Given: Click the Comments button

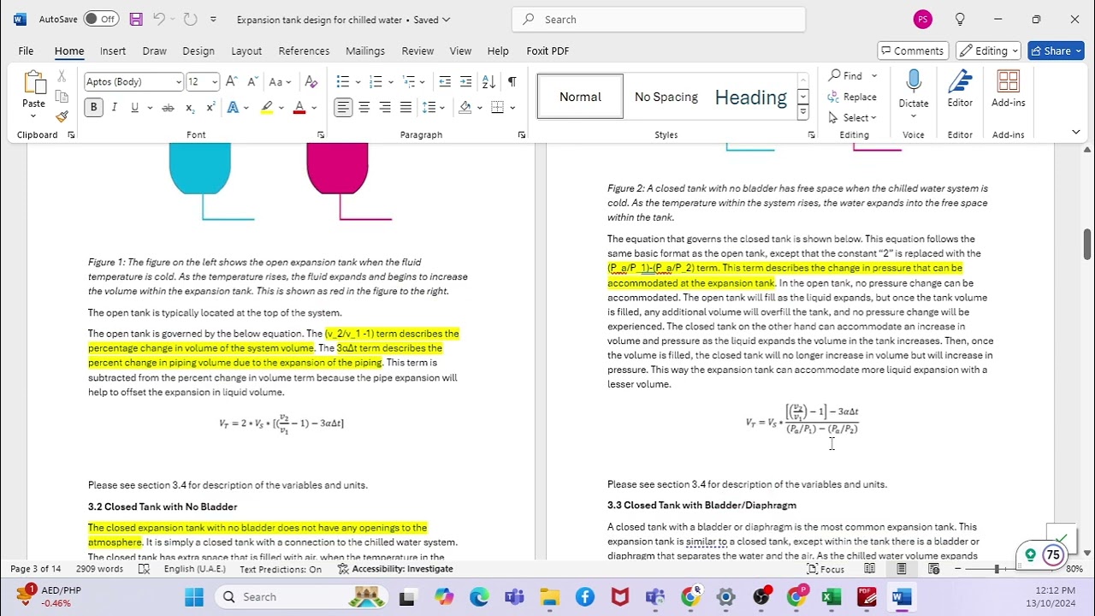Looking at the screenshot, I should pyautogui.click(x=913, y=50).
